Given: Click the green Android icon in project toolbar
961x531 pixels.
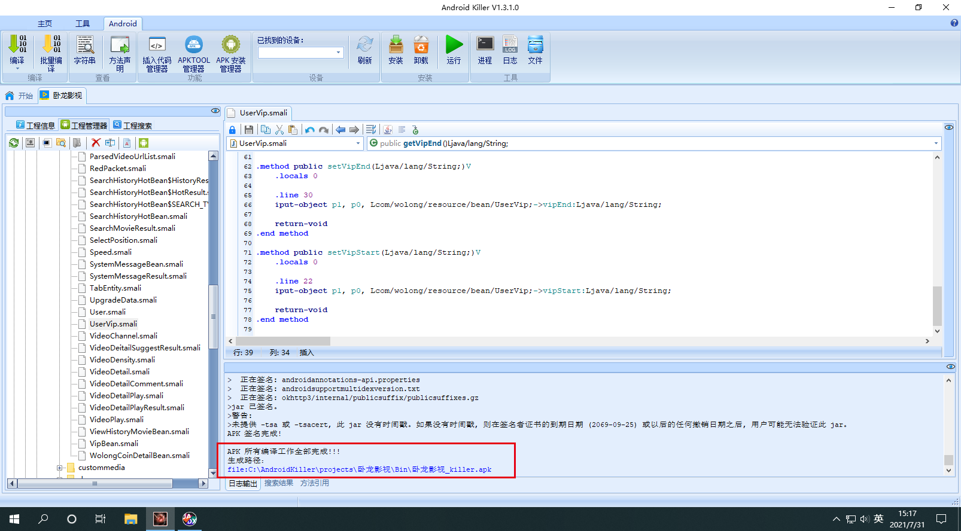Looking at the screenshot, I should point(143,143).
